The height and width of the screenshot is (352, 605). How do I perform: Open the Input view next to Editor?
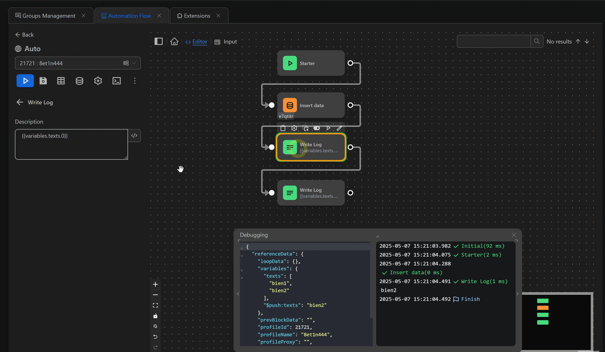(226, 42)
